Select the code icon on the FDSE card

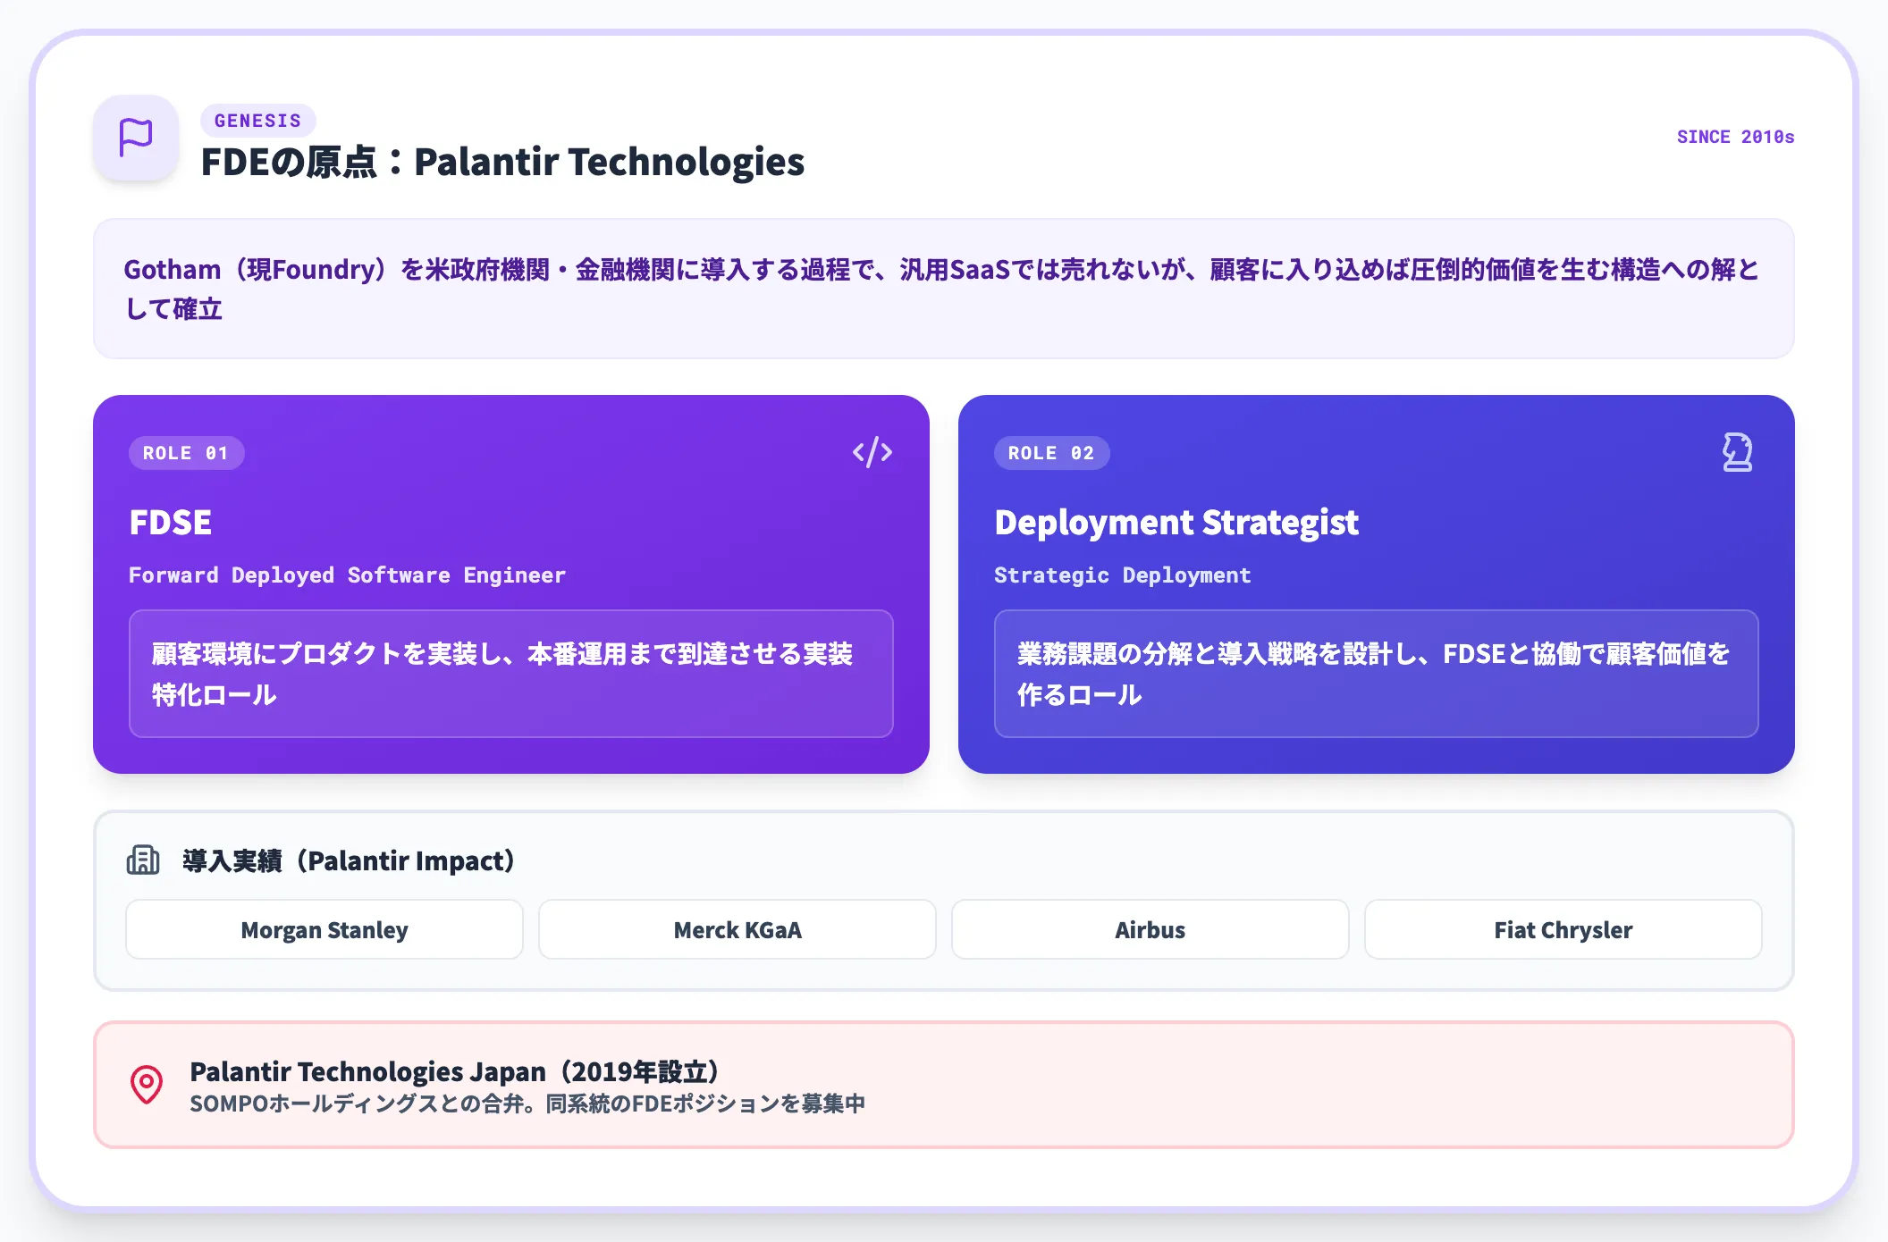pyautogui.click(x=873, y=452)
